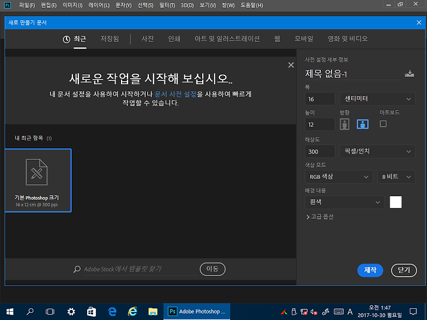Switch to the 인쇄 tab
427x320 pixels.
click(174, 39)
